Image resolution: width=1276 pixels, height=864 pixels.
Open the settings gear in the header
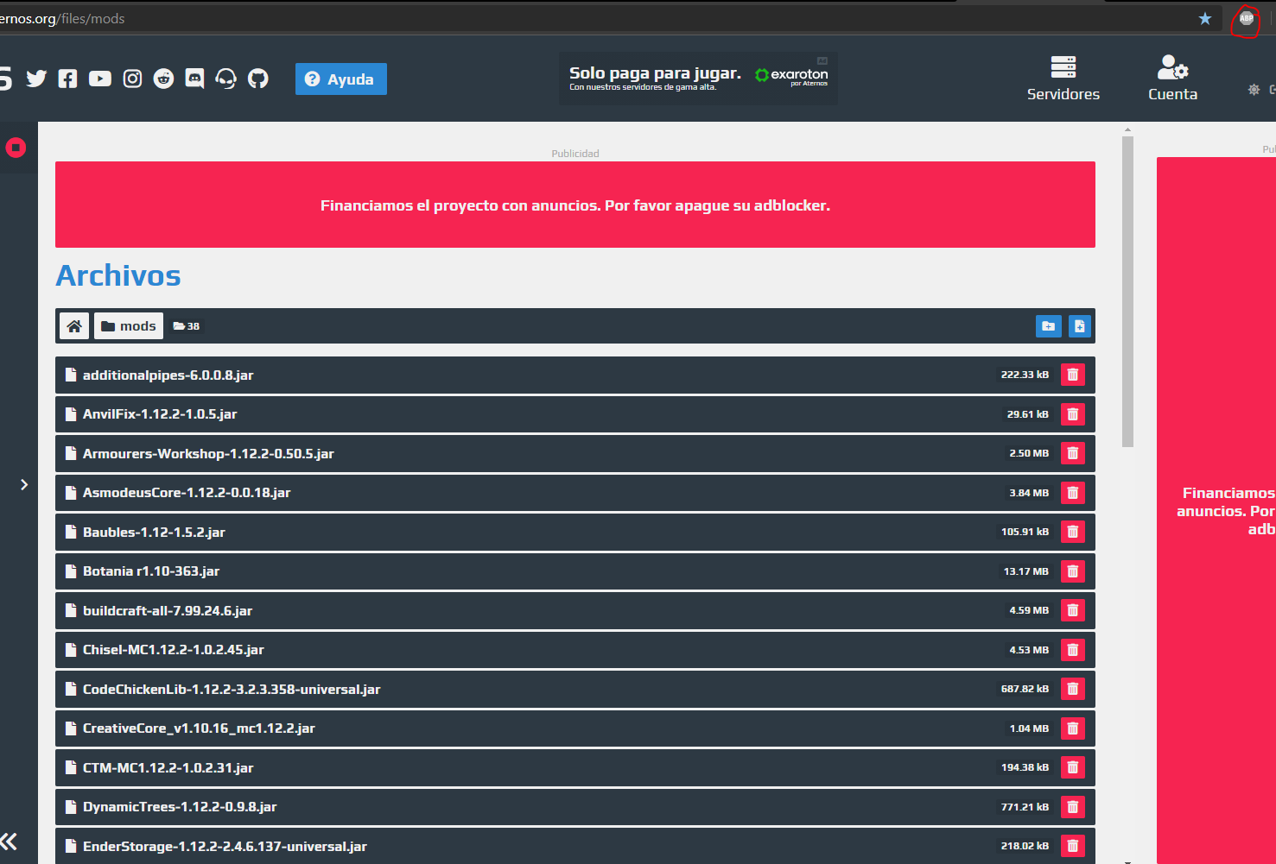point(1254,90)
